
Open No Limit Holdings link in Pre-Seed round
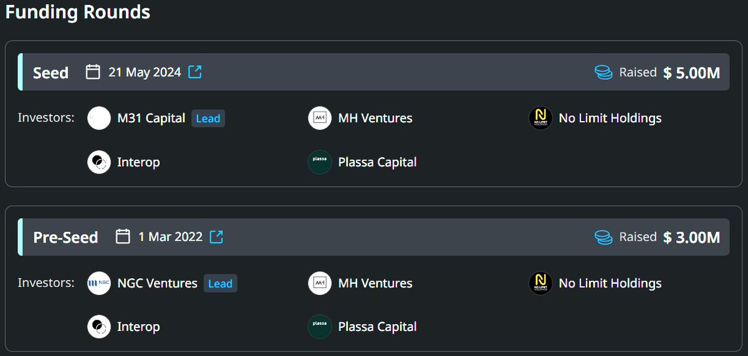tap(610, 283)
